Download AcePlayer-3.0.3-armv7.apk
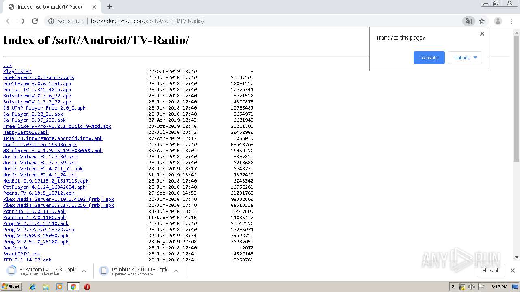Image resolution: width=520 pixels, height=292 pixels. click(x=39, y=77)
